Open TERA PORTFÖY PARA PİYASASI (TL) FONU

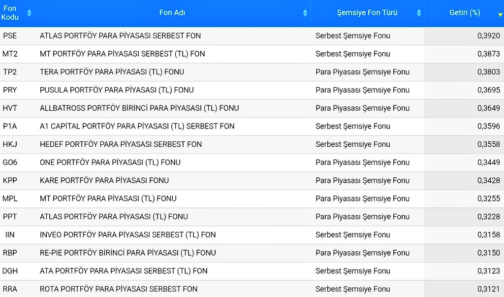[x=112, y=72]
